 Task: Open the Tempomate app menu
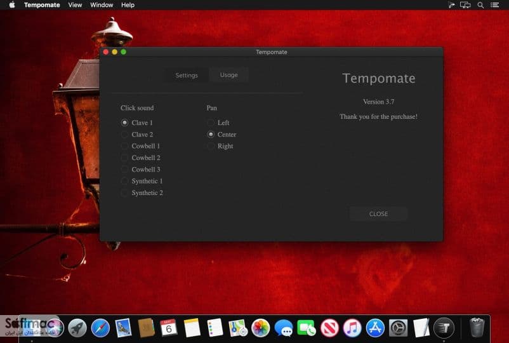pos(42,5)
